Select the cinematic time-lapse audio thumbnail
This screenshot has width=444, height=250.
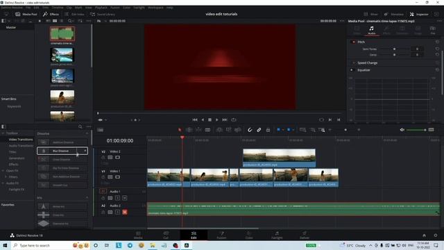pyautogui.click(x=62, y=34)
